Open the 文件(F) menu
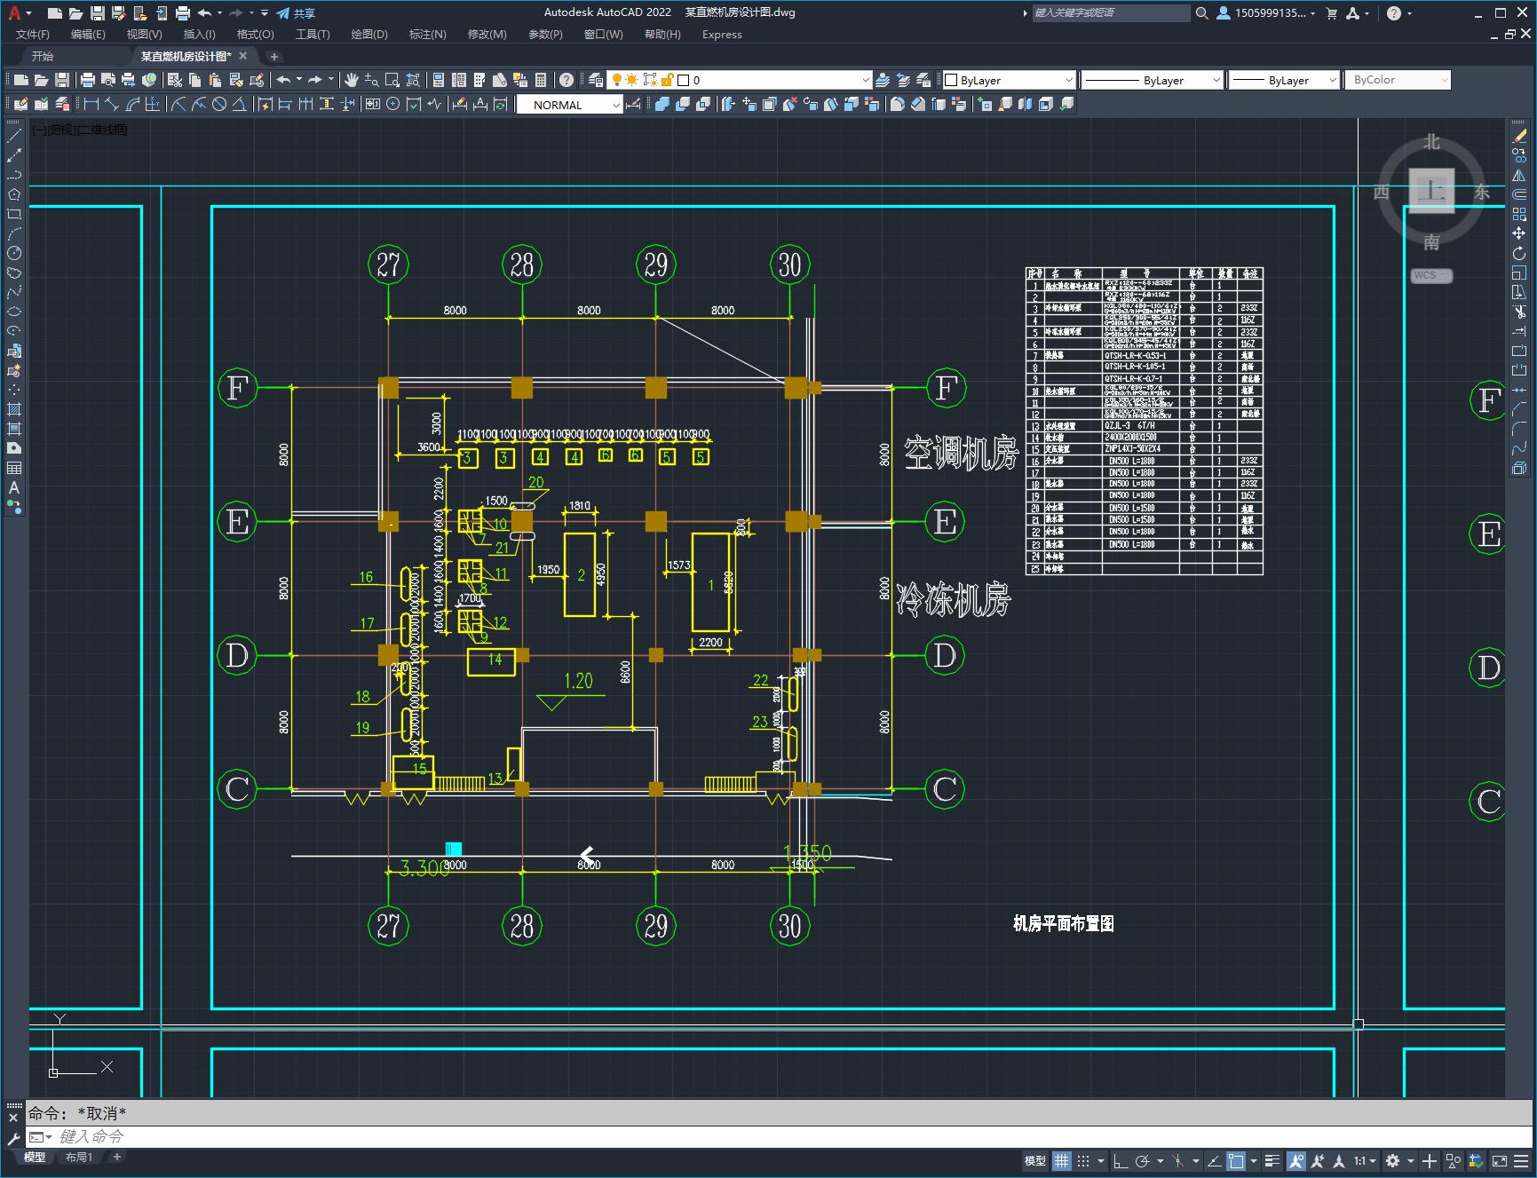 coord(33,34)
